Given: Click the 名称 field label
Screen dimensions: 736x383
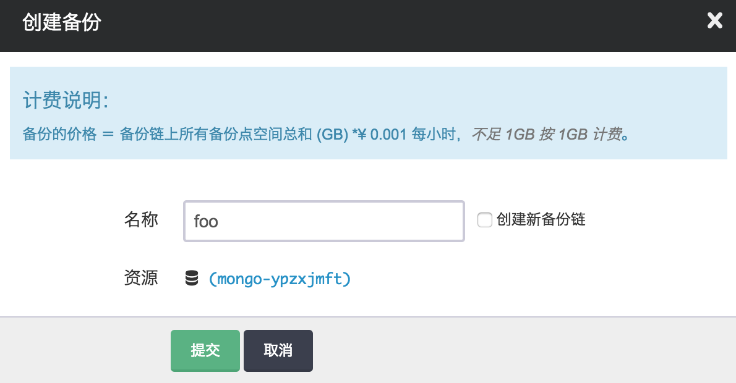Looking at the screenshot, I should coord(141,219).
